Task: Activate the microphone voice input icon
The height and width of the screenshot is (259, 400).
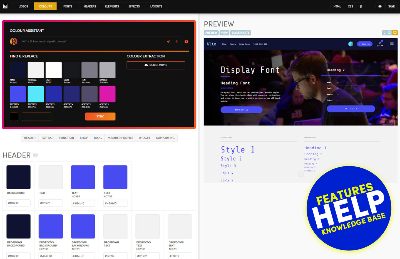Action: (176, 42)
